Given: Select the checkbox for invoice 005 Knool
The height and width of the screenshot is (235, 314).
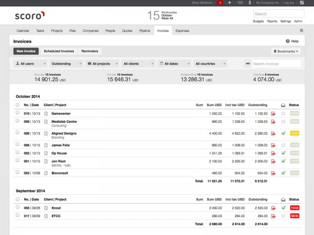Looking at the screenshot, I should [18, 207].
